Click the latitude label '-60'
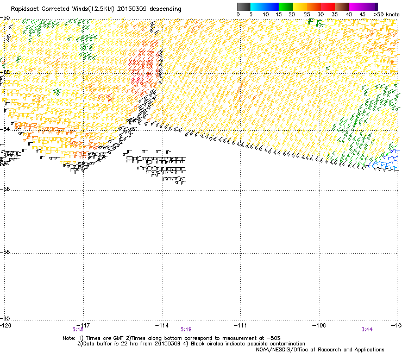402x353 pixels. point(5,318)
